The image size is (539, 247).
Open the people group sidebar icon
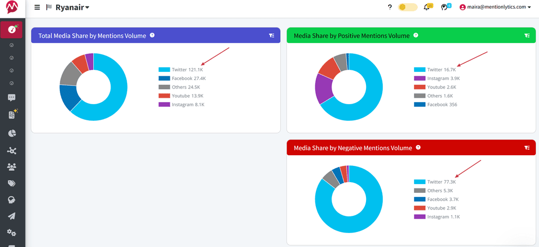[12, 167]
